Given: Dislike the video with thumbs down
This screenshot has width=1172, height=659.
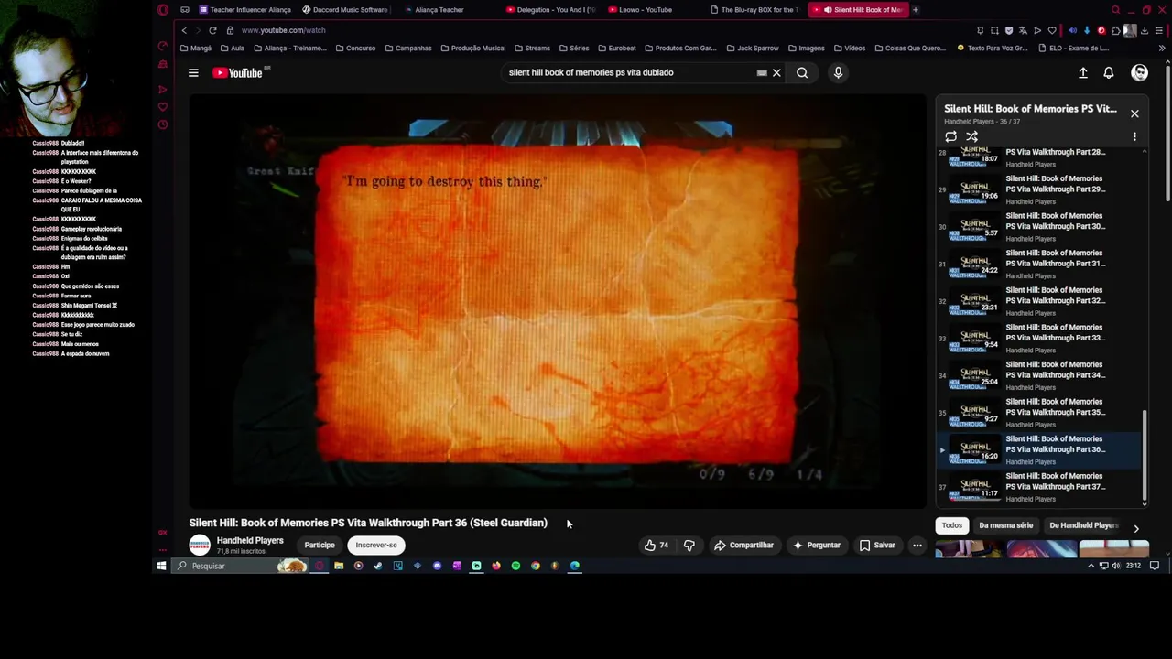Looking at the screenshot, I should [x=689, y=546].
